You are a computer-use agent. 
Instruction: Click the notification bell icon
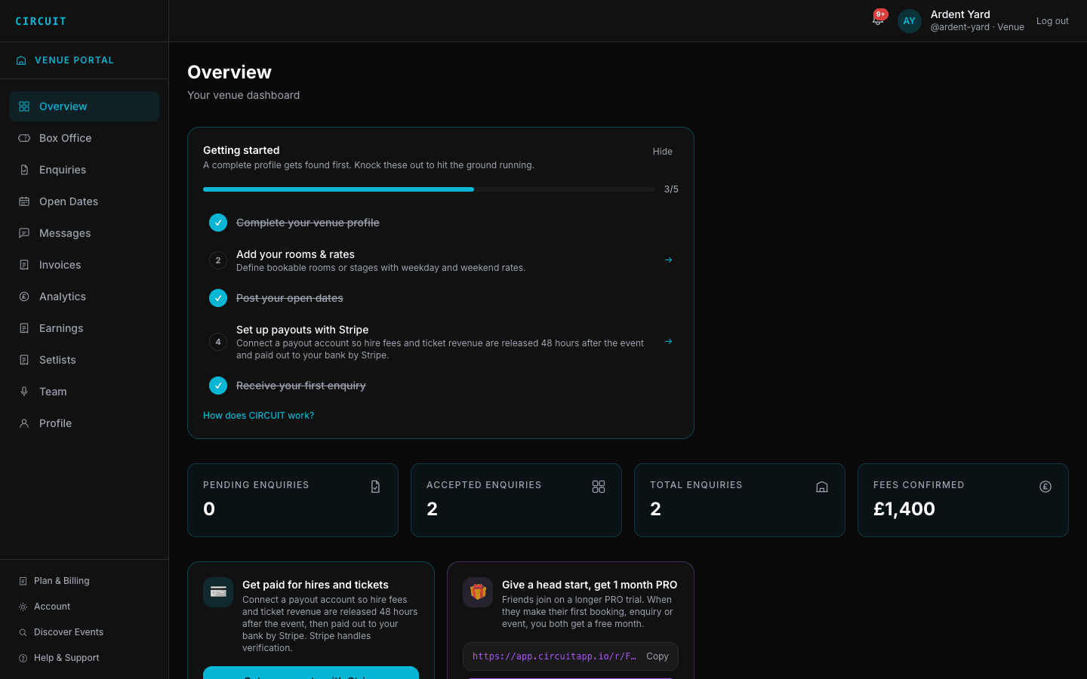878,20
